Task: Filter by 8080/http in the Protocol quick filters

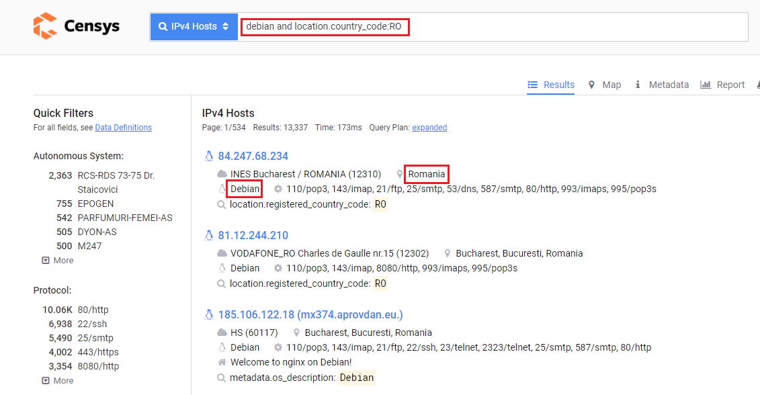Action: pos(98,366)
